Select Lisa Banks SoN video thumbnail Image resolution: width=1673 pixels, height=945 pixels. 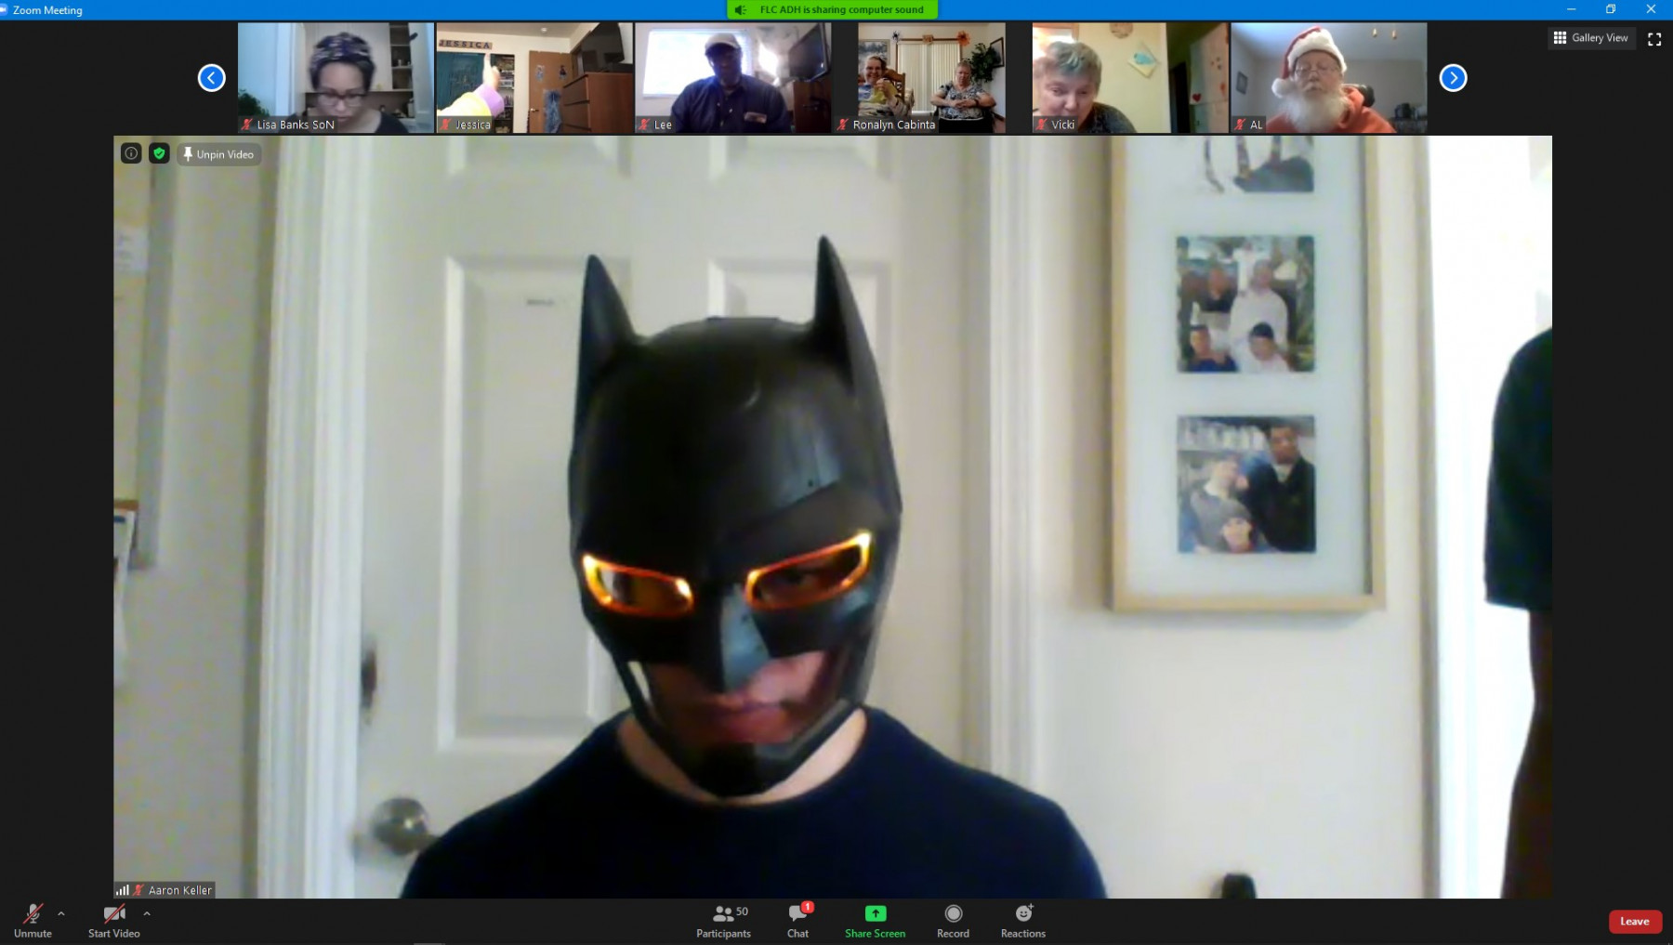pos(336,78)
